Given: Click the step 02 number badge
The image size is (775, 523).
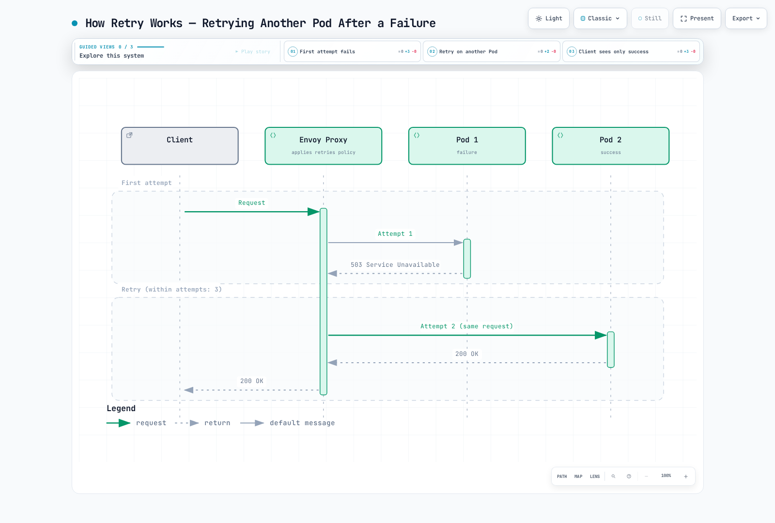Looking at the screenshot, I should 432,51.
